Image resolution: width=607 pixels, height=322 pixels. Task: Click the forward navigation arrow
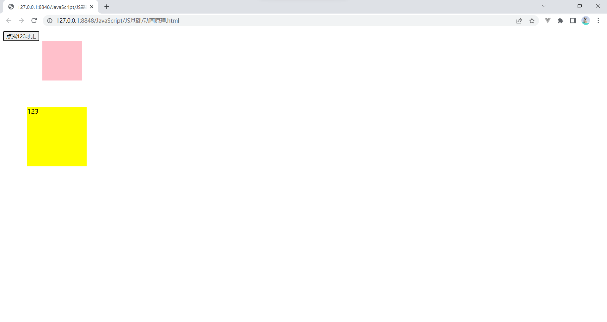[x=21, y=21]
